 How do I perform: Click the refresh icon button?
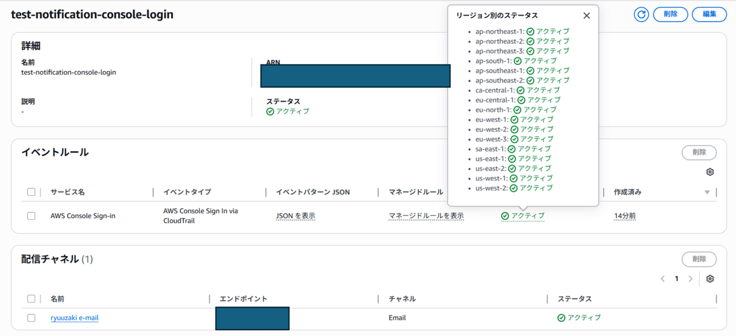(x=641, y=14)
